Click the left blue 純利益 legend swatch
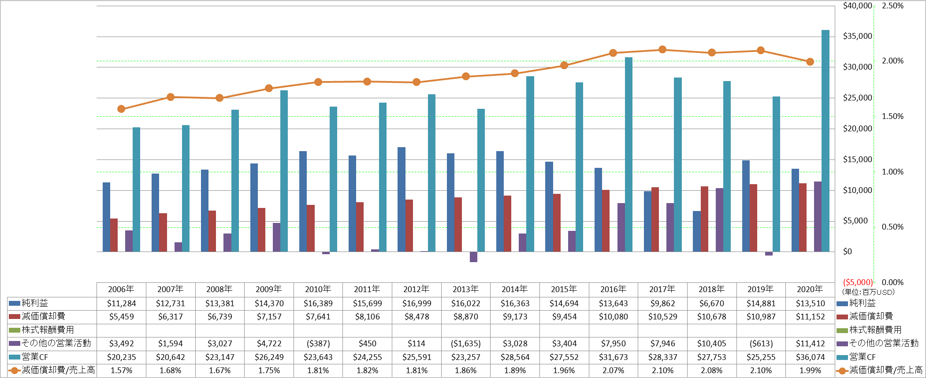Screen dimensions: 926x378 pyautogui.click(x=14, y=303)
